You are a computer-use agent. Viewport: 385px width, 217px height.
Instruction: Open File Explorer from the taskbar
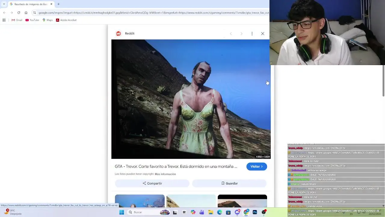211,212
